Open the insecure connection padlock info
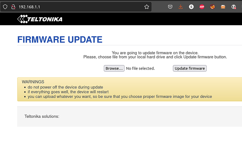This screenshot has height=146, width=242. tap(13, 7)
